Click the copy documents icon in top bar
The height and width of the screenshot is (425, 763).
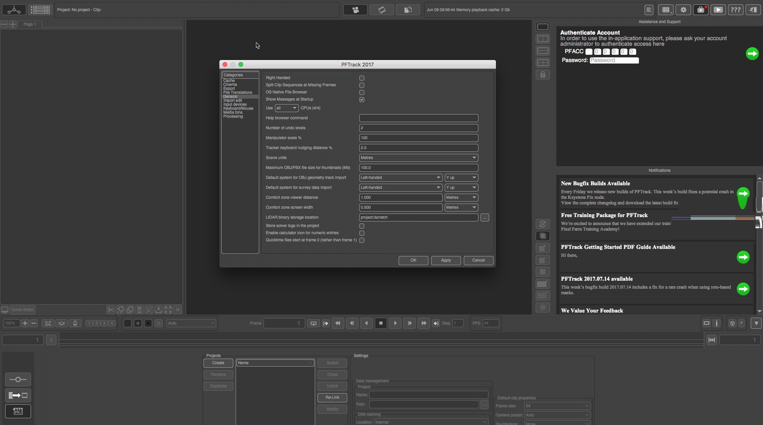point(408,10)
